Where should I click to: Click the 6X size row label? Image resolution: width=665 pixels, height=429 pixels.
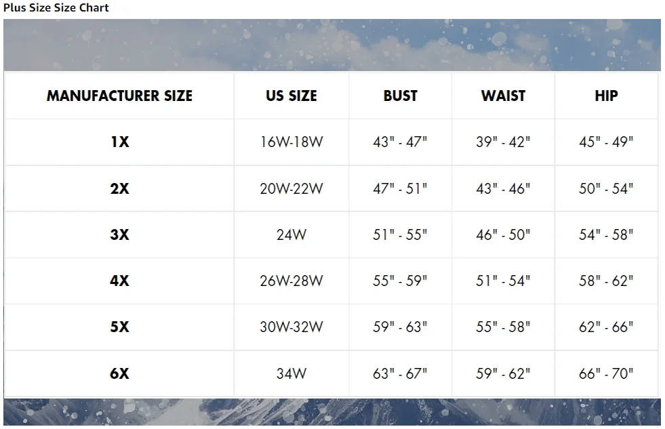pyautogui.click(x=119, y=373)
